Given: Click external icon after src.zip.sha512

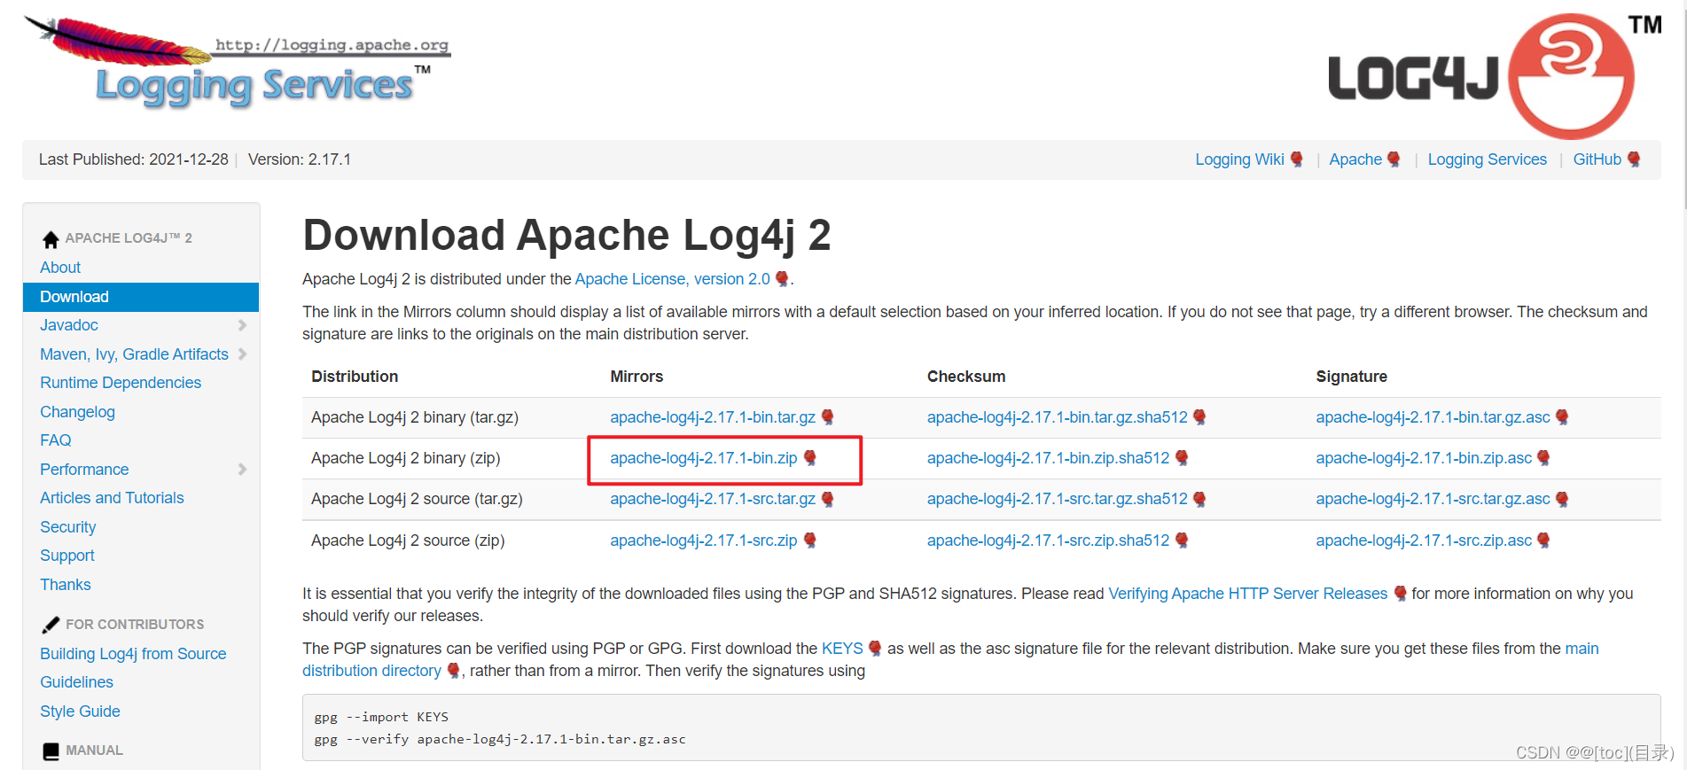Looking at the screenshot, I should 1182,541.
